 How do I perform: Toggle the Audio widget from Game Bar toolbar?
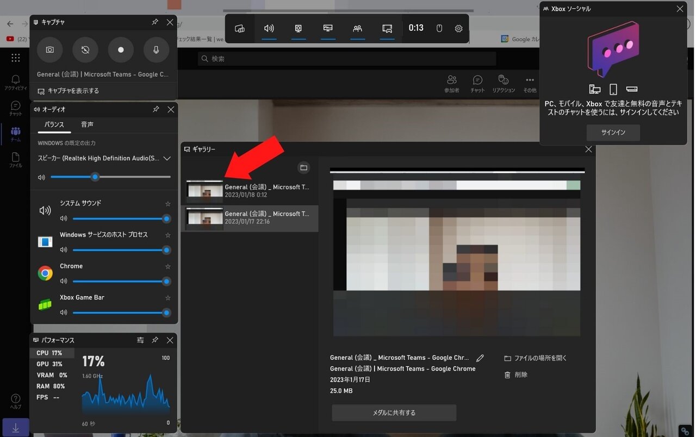pyautogui.click(x=269, y=28)
